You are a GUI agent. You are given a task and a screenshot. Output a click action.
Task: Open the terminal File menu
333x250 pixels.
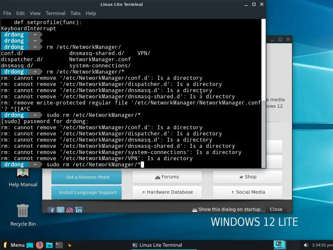(x=7, y=13)
